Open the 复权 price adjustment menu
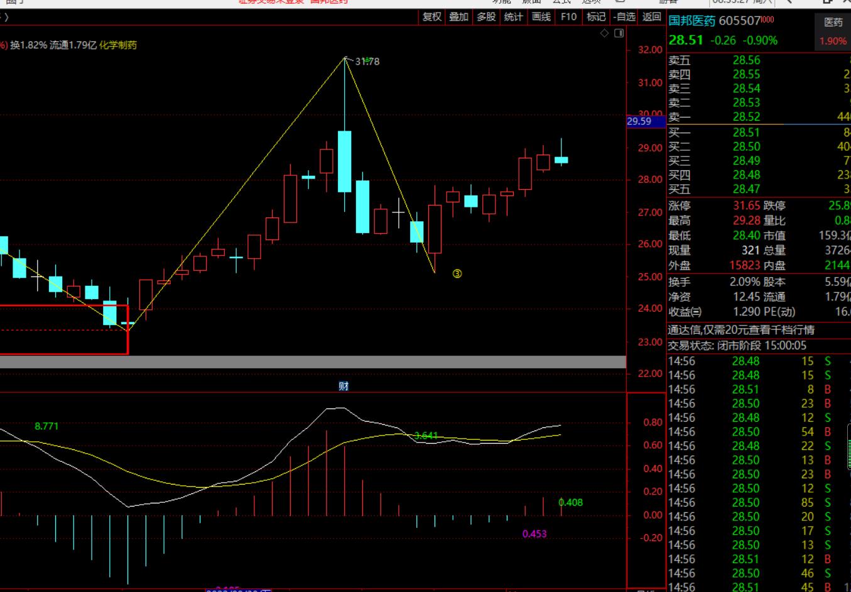 (x=431, y=17)
